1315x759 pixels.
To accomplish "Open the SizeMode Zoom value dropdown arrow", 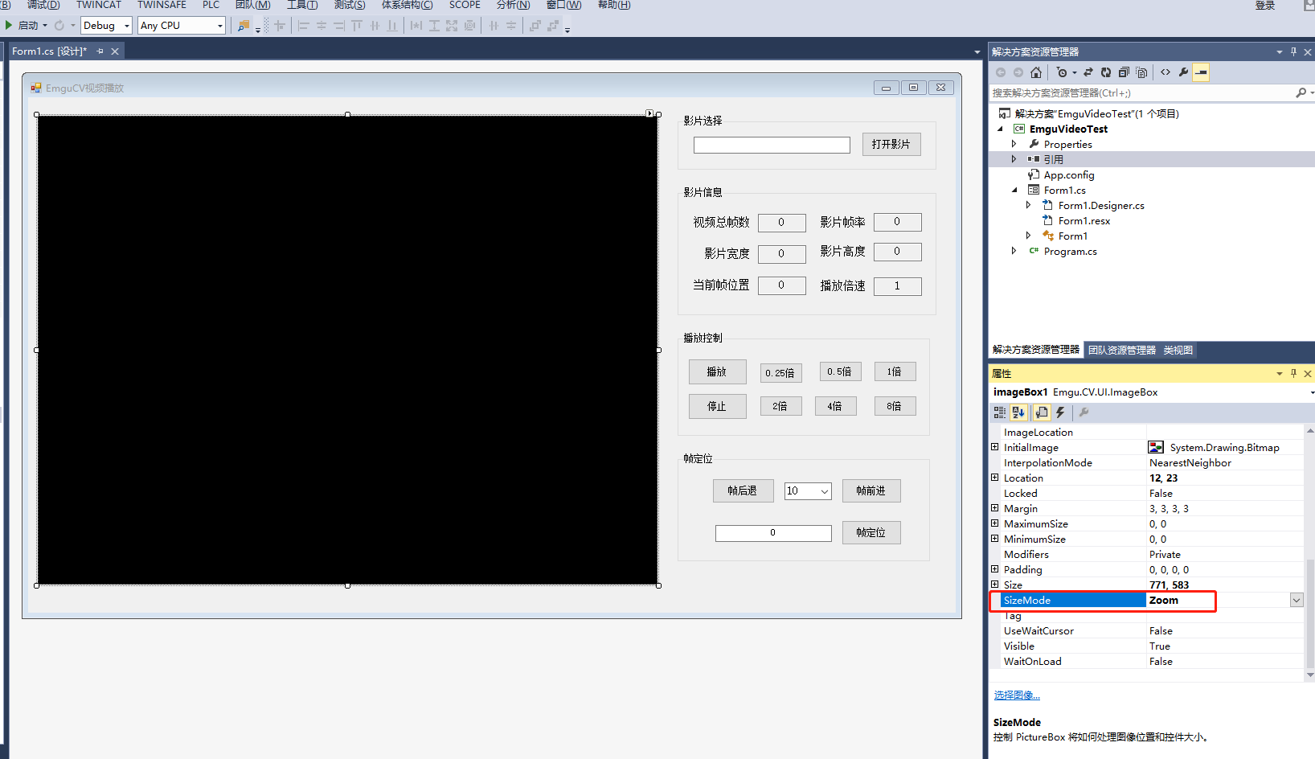I will pos(1297,601).
